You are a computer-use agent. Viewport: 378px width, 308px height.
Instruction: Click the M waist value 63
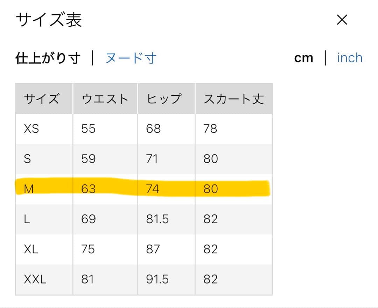tap(88, 189)
